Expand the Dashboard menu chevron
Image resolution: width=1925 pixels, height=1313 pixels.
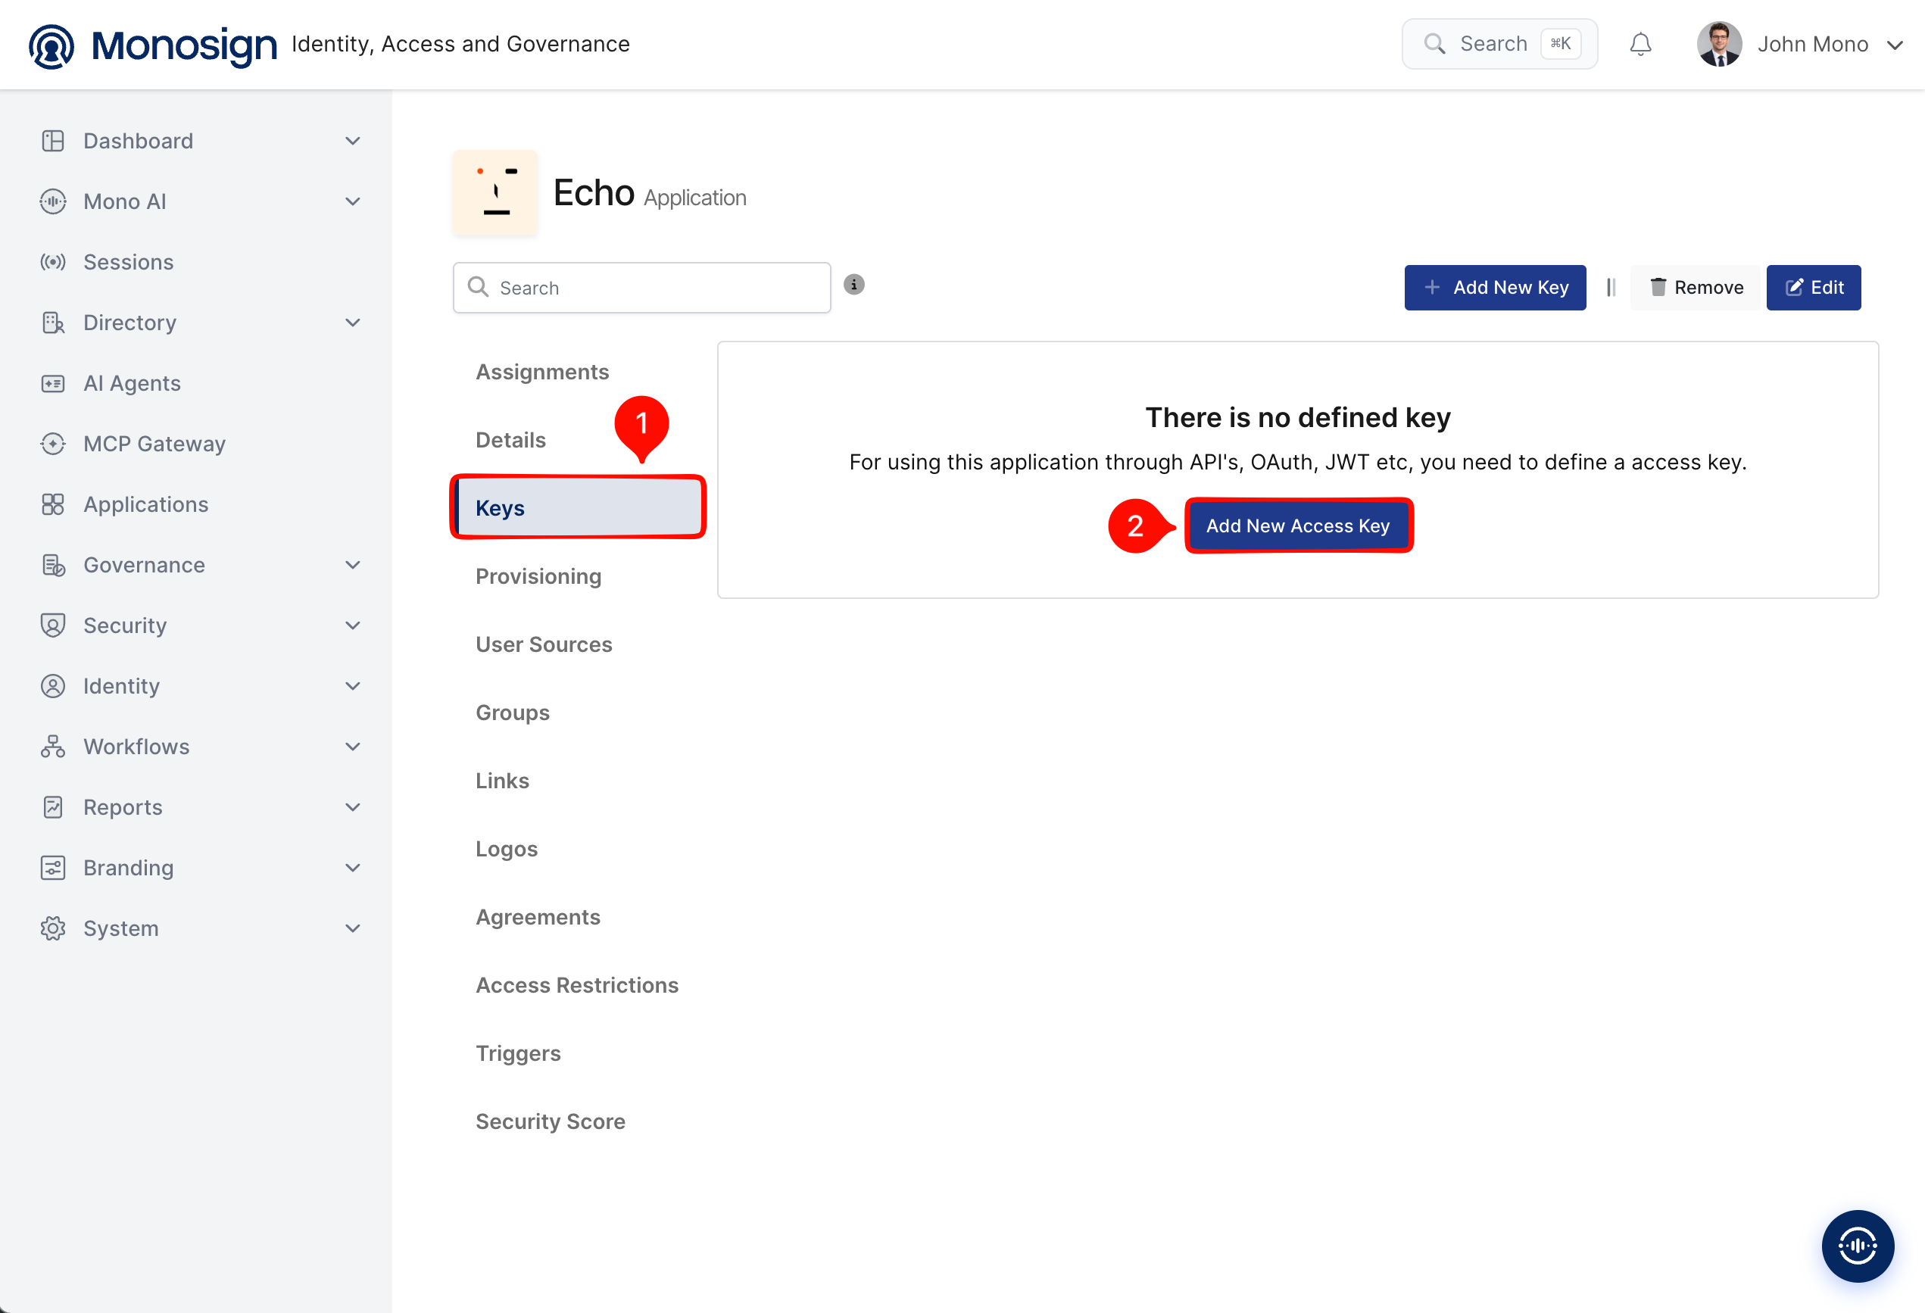[353, 141]
